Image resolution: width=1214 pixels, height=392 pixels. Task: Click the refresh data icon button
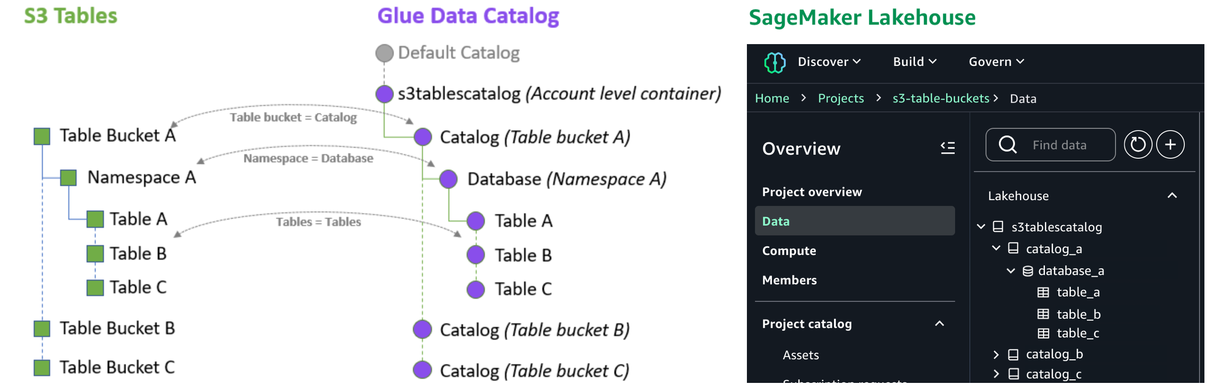tap(1137, 145)
